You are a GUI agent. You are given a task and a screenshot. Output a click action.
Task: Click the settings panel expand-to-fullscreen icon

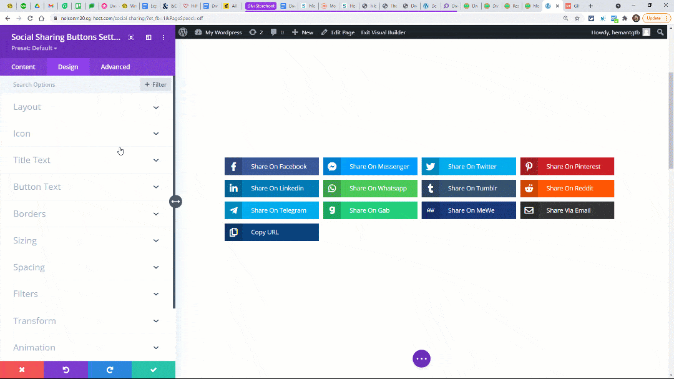pos(131,37)
